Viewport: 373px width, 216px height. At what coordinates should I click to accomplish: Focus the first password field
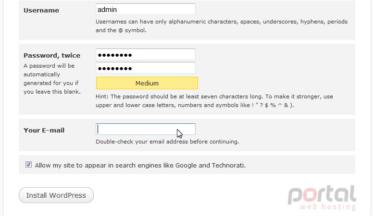(146, 55)
